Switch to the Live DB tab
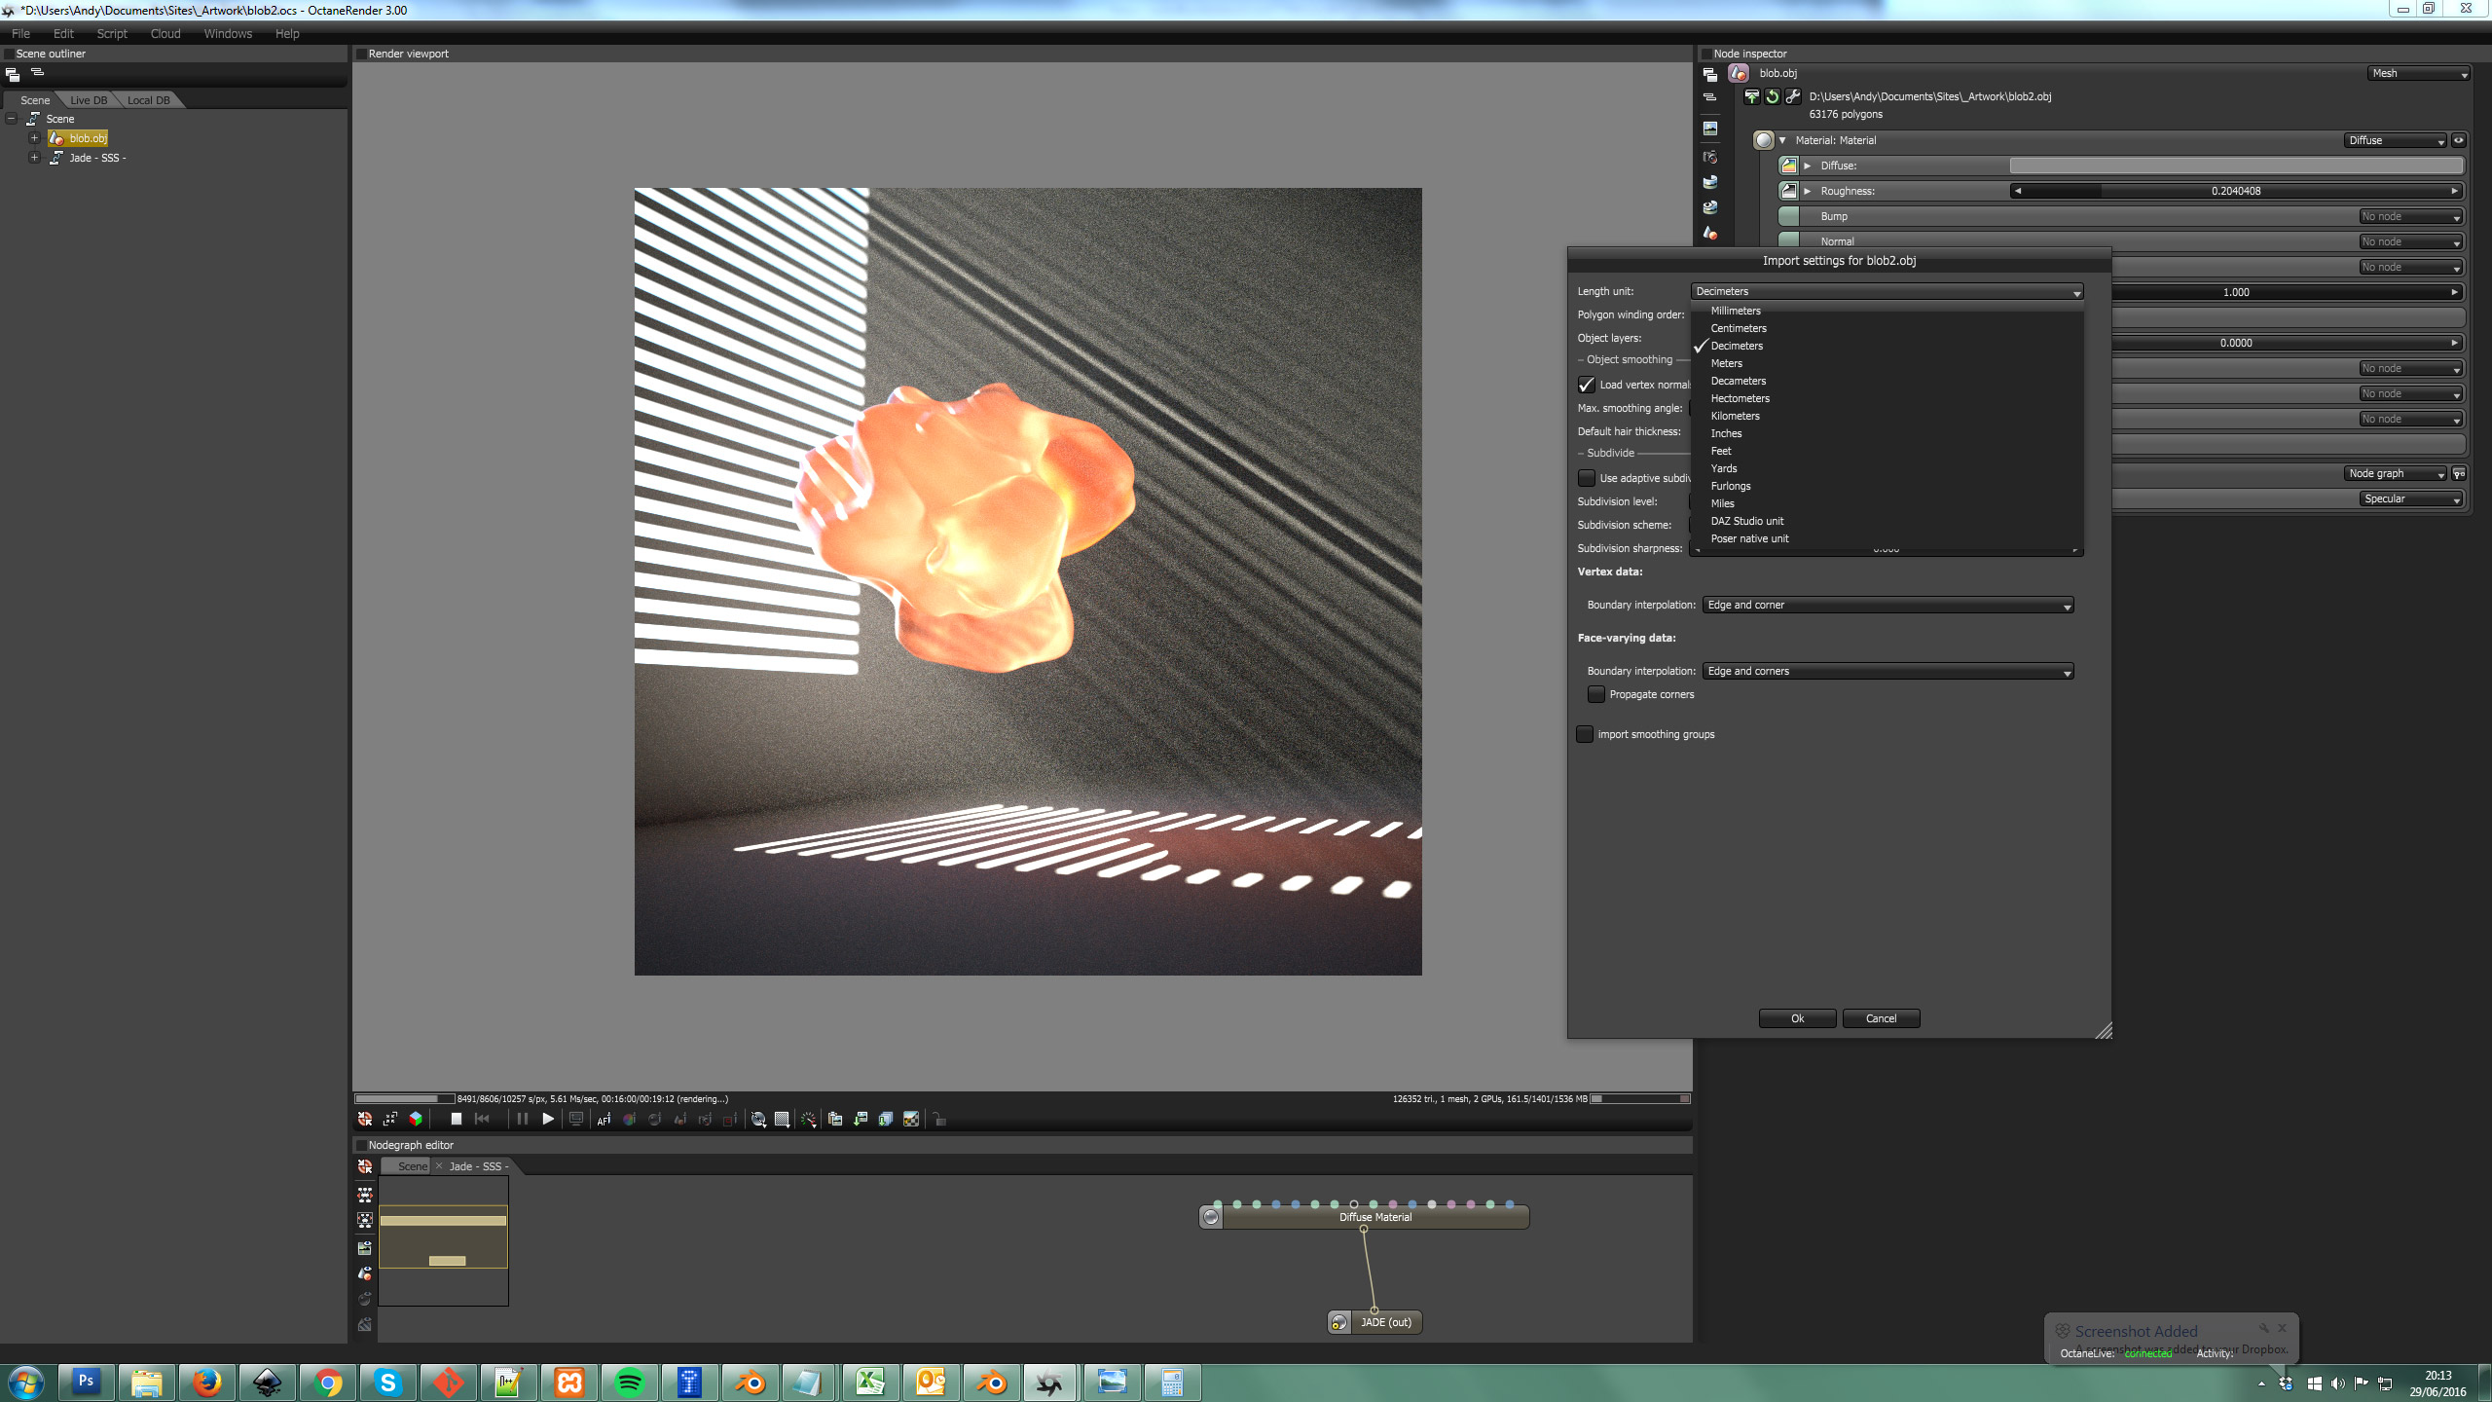 click(x=89, y=100)
